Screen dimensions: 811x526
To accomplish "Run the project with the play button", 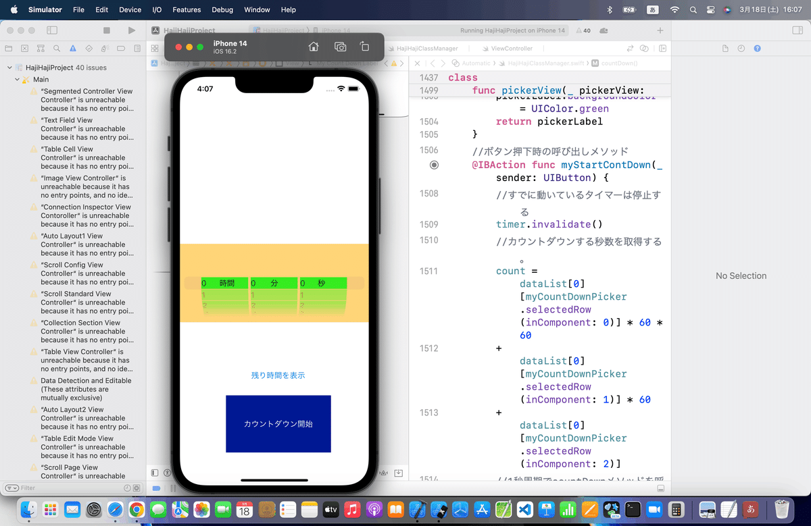I will [x=131, y=30].
